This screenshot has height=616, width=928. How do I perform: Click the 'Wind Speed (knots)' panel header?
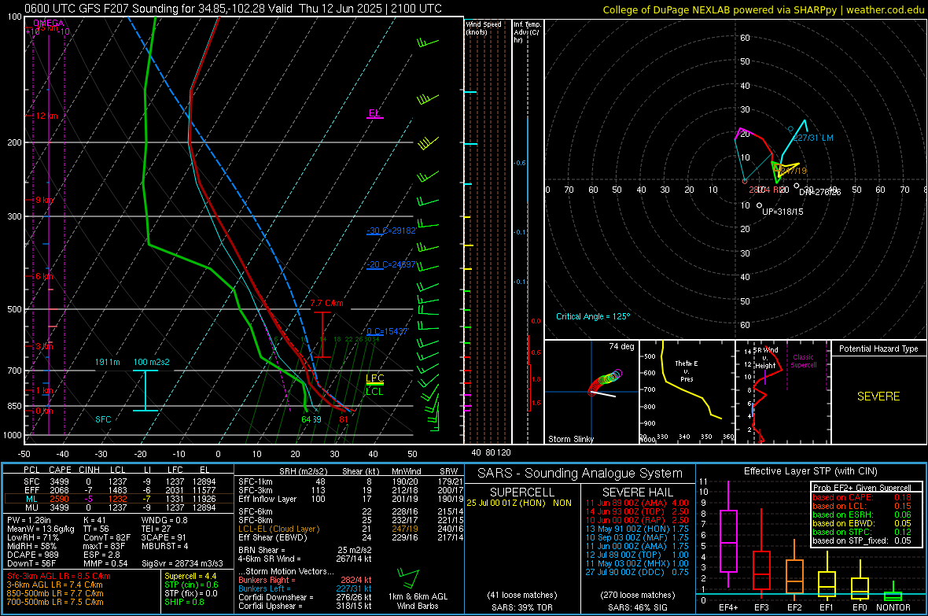(x=483, y=28)
